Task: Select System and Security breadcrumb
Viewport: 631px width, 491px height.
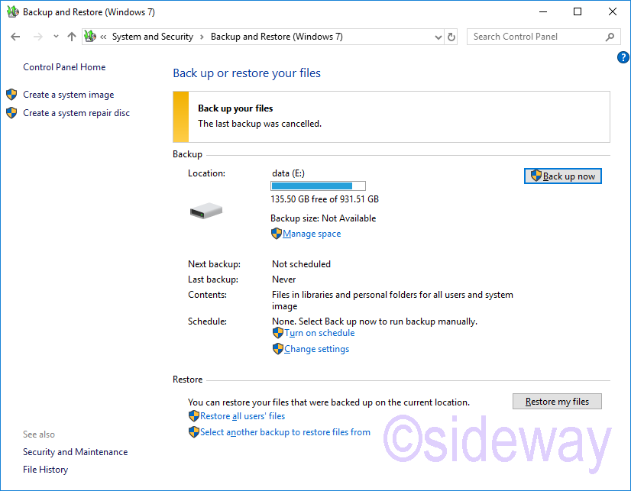Action: (152, 37)
